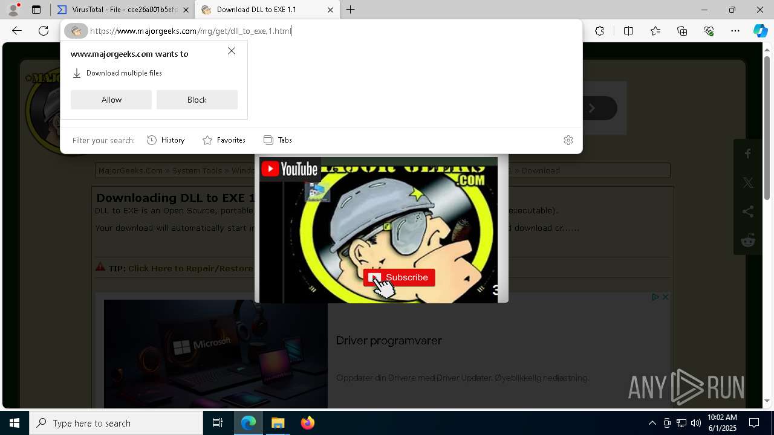Open Task View on the taskbar
The width and height of the screenshot is (774, 435).
218,423
